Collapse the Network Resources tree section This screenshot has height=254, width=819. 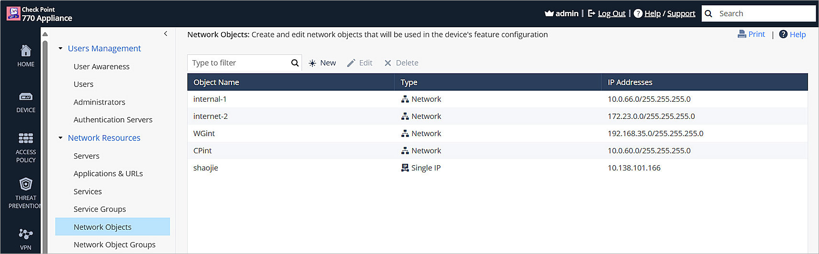tap(61, 138)
